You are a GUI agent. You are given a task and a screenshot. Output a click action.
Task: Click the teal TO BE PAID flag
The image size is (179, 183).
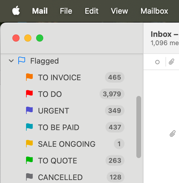[29, 127]
